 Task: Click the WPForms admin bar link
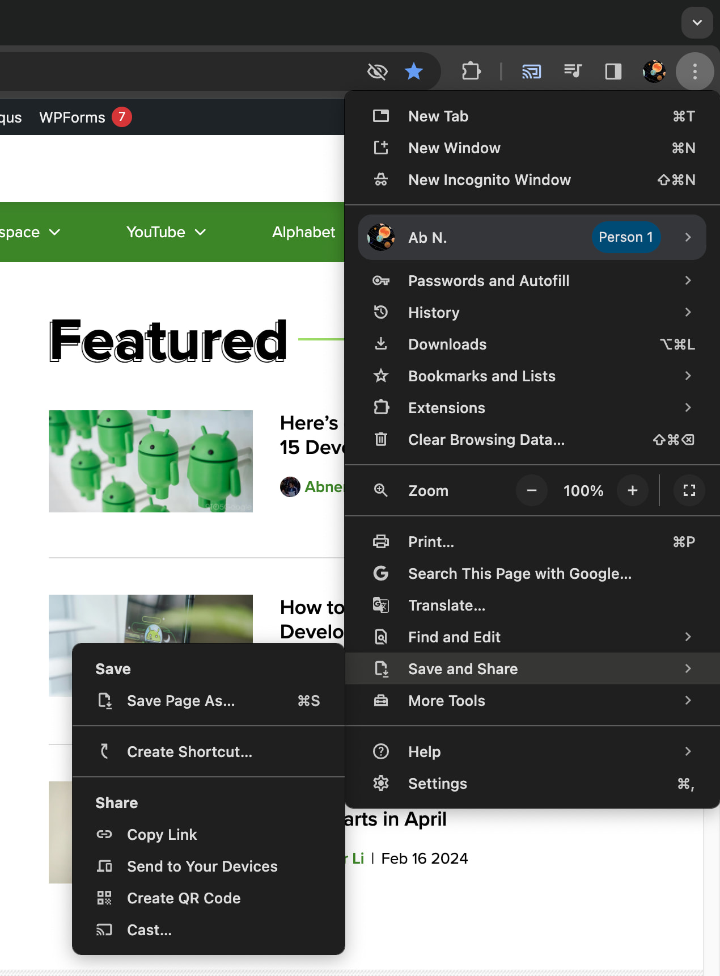coord(73,117)
